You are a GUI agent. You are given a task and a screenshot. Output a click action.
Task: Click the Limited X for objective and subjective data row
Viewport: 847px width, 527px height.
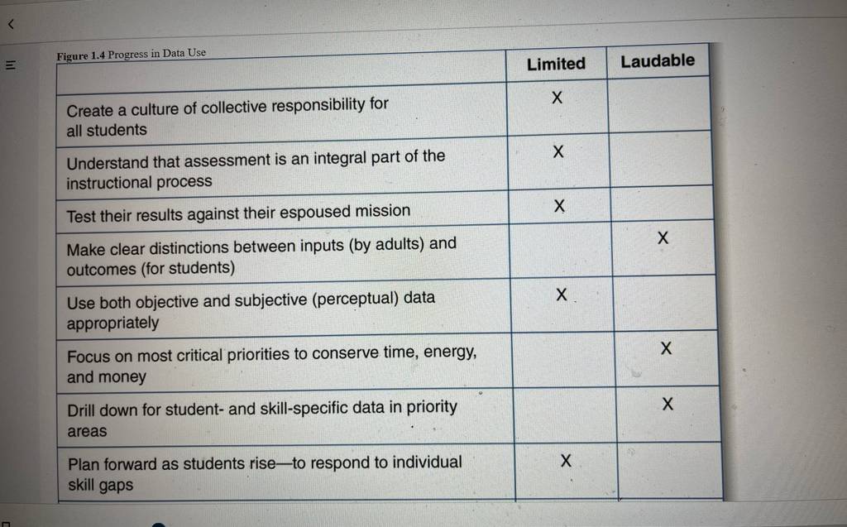tap(562, 294)
